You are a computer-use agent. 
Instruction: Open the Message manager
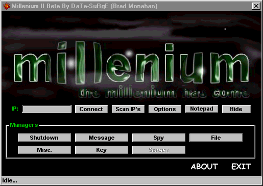point(102,138)
